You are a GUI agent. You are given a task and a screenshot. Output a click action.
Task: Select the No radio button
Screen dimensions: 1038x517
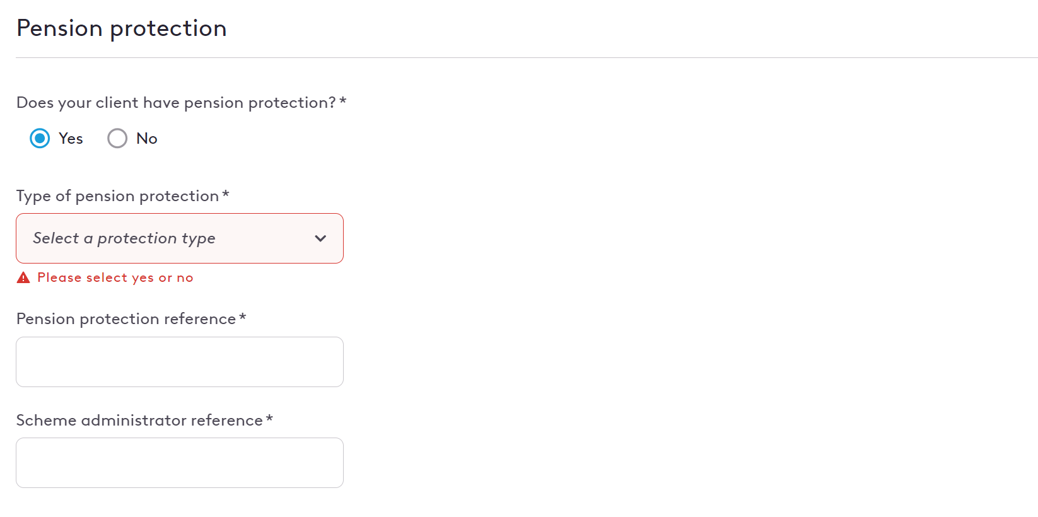(x=117, y=138)
